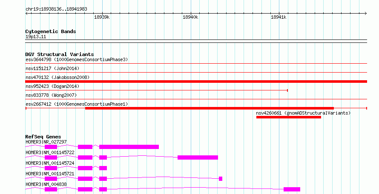The width and height of the screenshot is (379, 194).
Task: Click the nsv952423 thin variant line
Action: [x=156, y=90]
